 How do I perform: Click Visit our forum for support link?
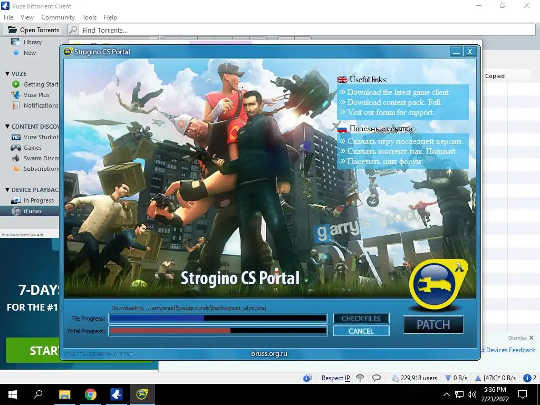(x=391, y=112)
